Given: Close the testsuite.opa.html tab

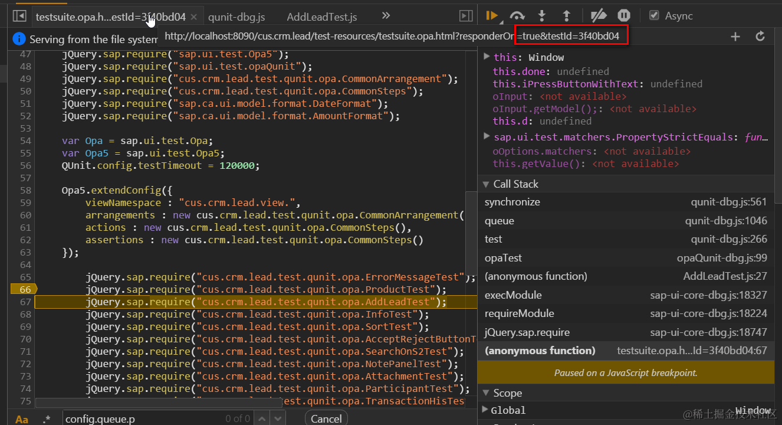Looking at the screenshot, I should click(x=194, y=17).
